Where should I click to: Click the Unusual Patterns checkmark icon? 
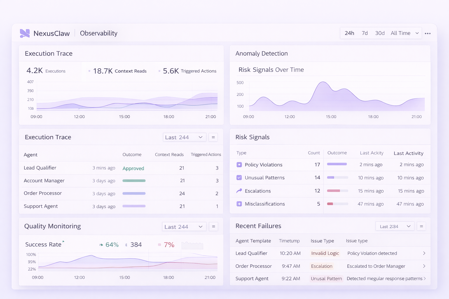click(239, 178)
